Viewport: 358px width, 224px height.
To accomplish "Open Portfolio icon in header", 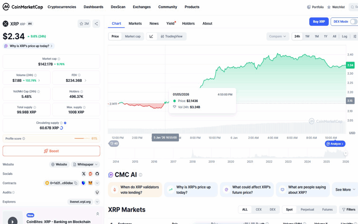I will pos(309,7).
